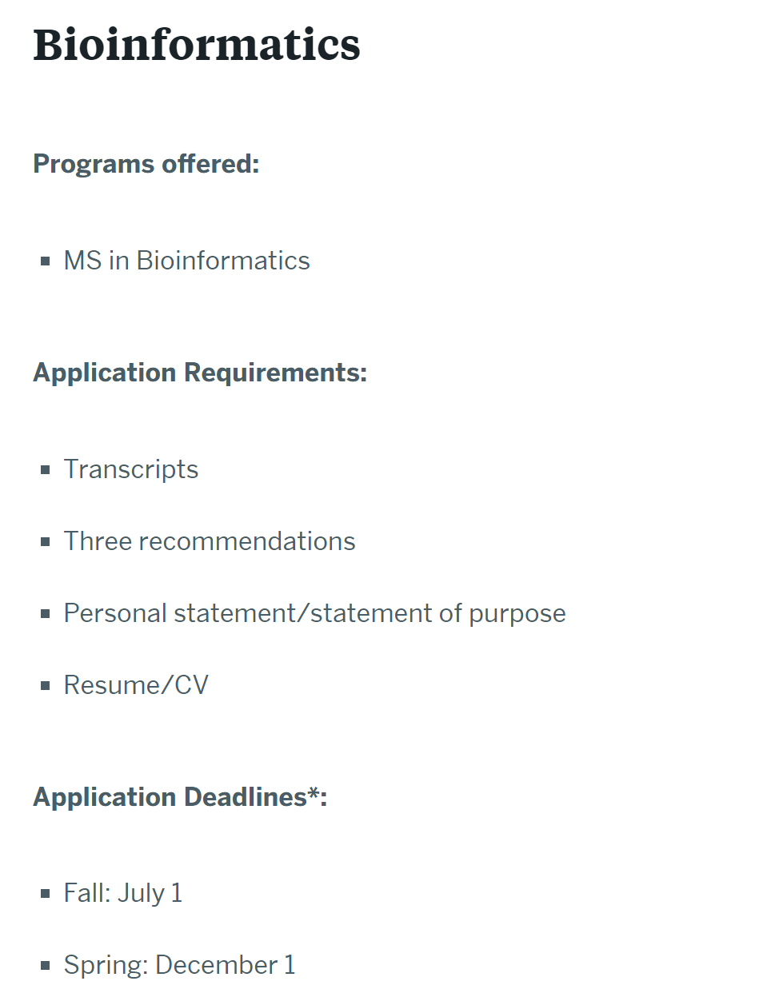Click the Application Deadlines heading
The image size is (759, 1005).
[x=180, y=797]
